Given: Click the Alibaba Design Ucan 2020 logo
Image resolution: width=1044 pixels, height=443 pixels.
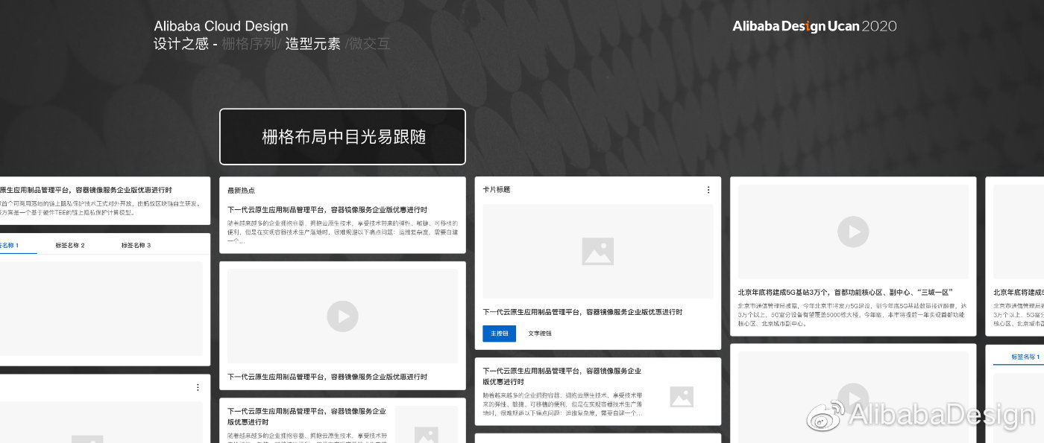Looking at the screenshot, I should [x=814, y=26].
